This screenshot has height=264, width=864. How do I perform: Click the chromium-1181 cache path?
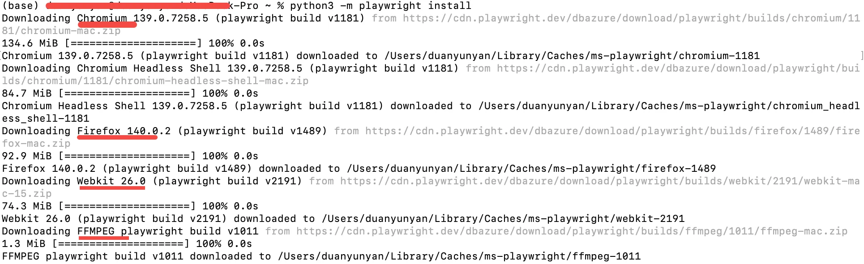(x=572, y=56)
